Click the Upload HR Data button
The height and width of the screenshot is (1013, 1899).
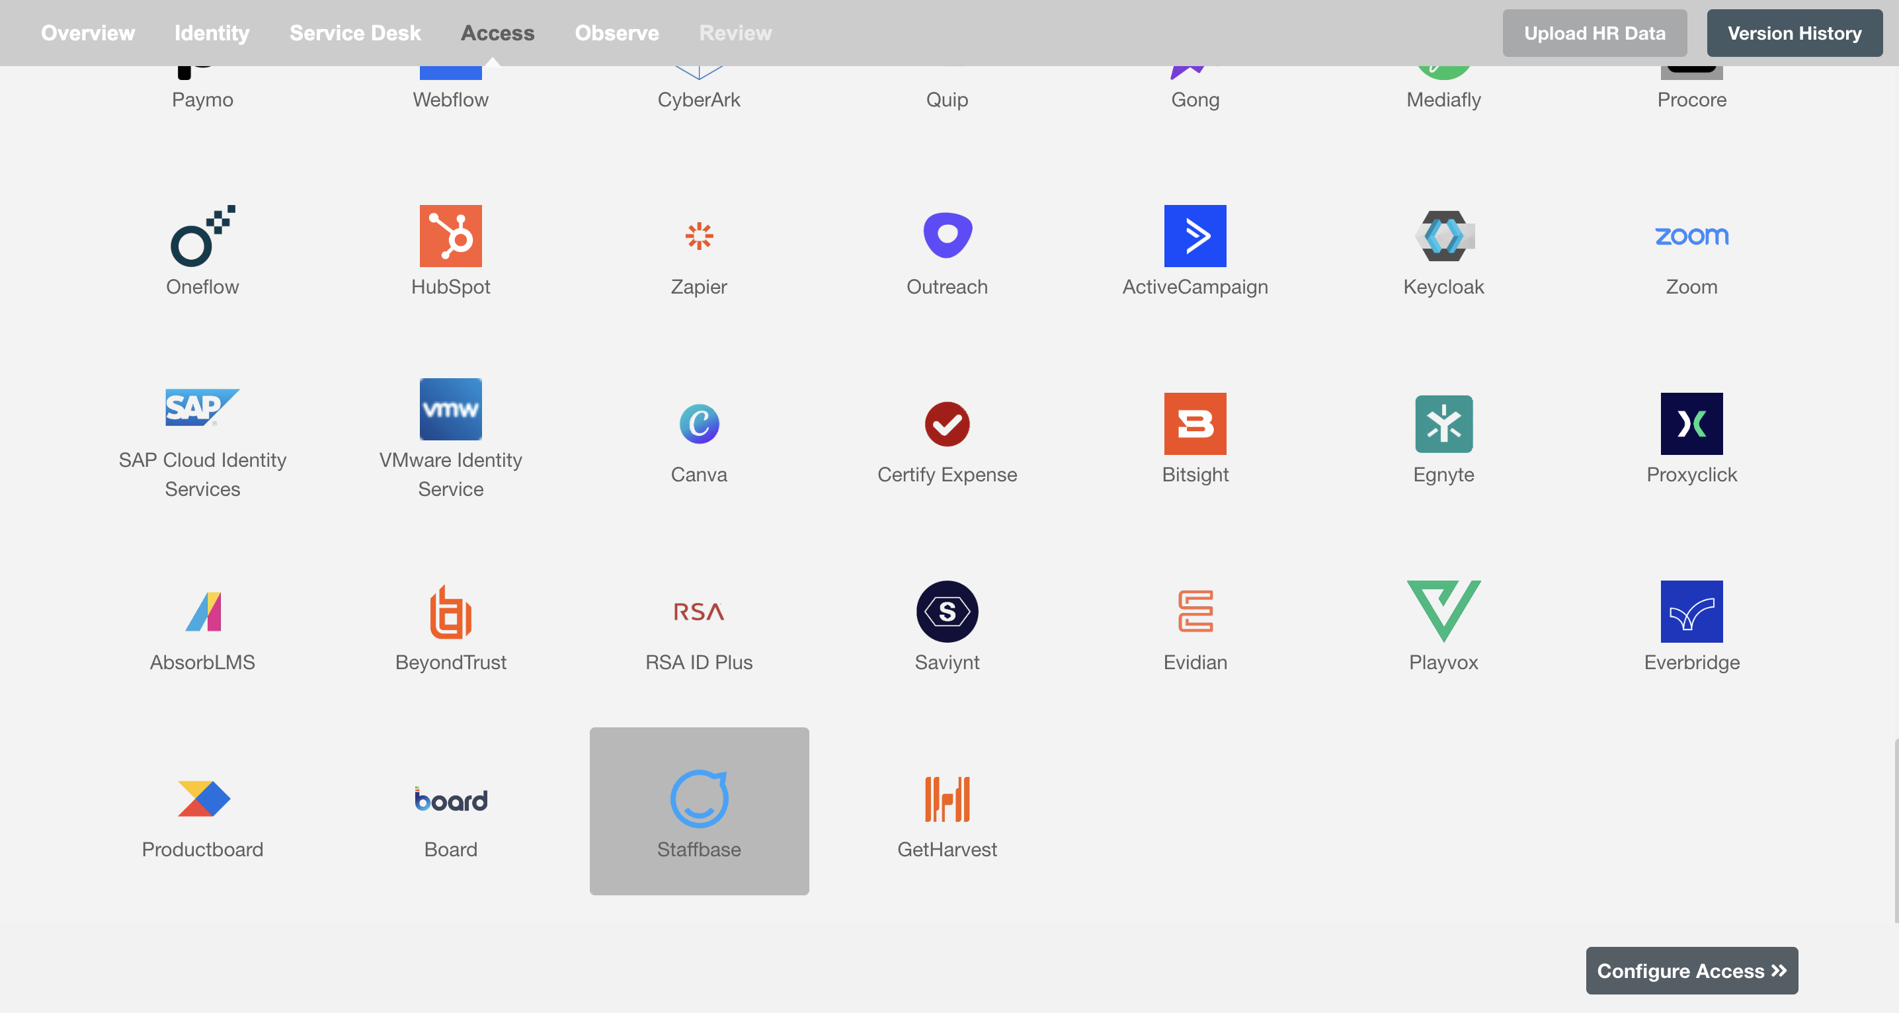(x=1595, y=32)
